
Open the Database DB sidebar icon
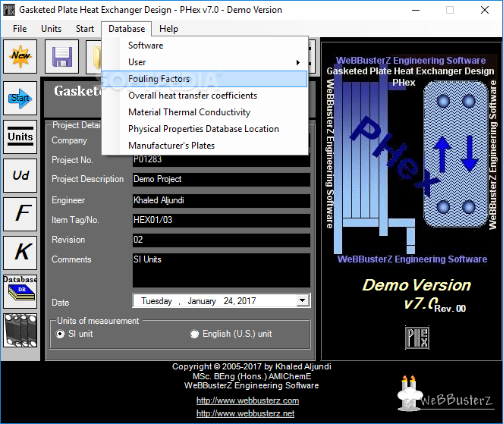tap(20, 291)
